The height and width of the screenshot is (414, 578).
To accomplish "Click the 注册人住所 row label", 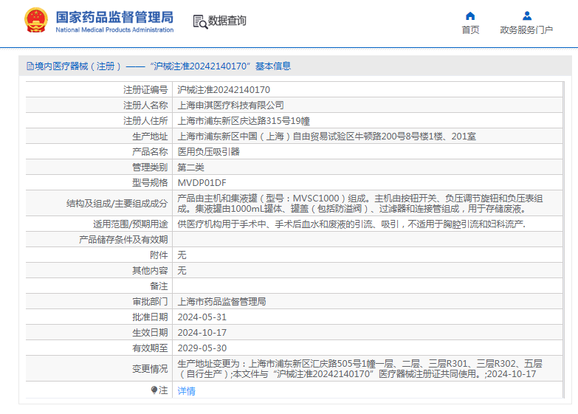I will tap(145, 121).
